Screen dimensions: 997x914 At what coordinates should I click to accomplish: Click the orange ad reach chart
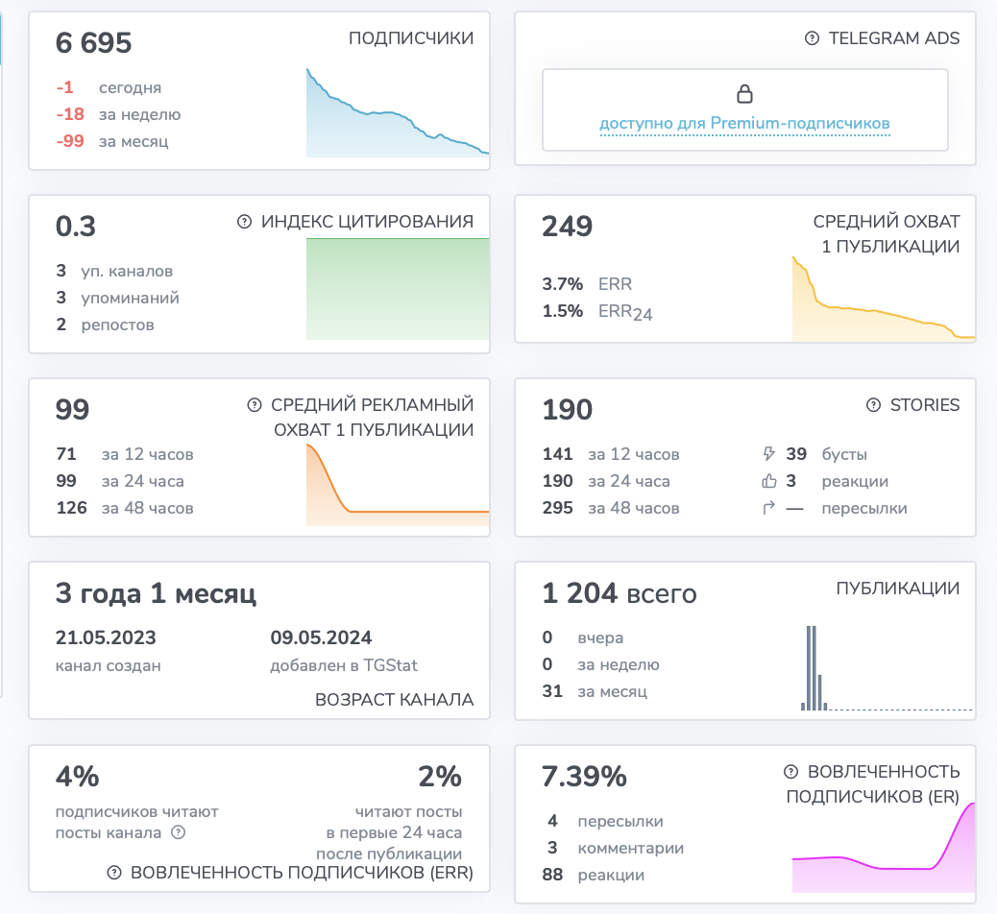(398, 485)
